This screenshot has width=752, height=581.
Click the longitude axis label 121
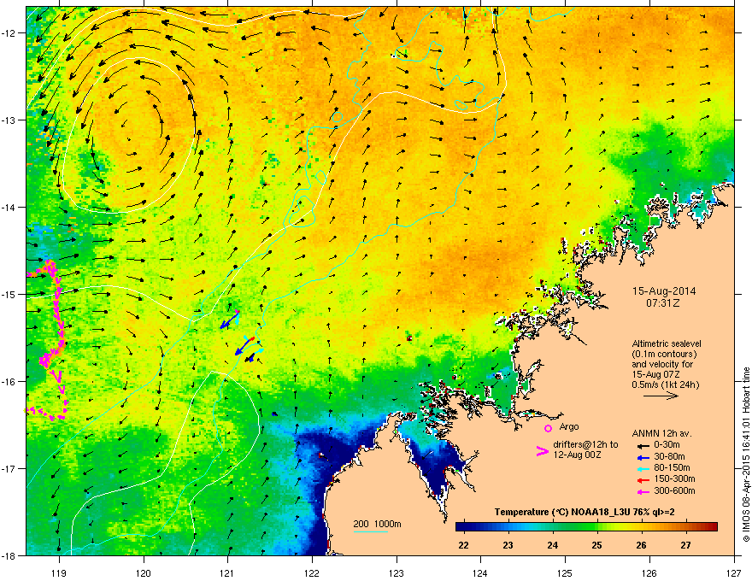(228, 572)
